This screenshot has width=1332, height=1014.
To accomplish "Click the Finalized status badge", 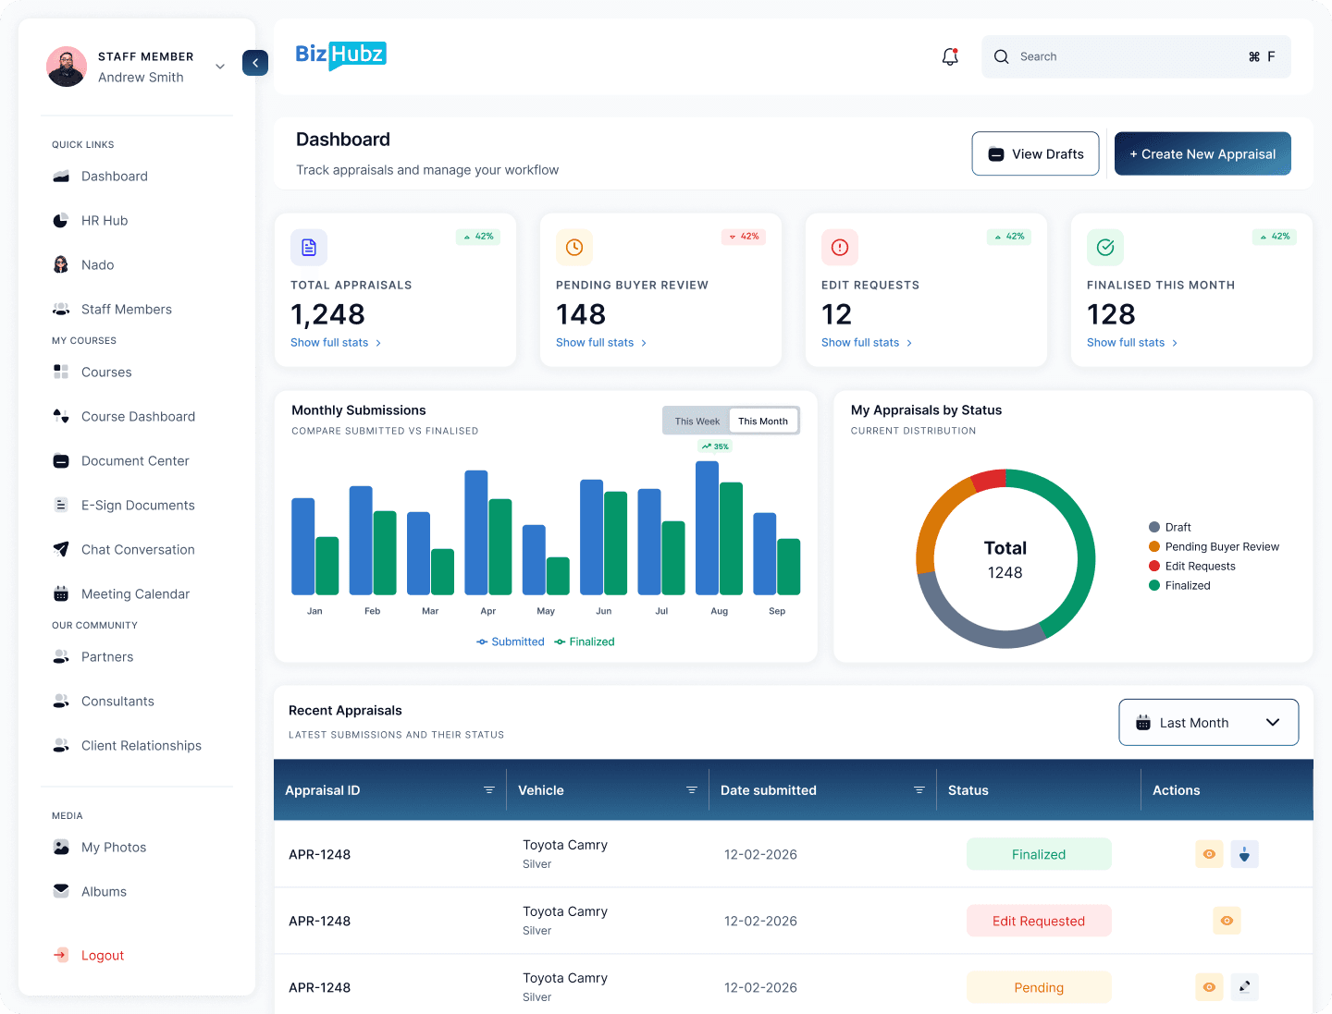I will click(1039, 855).
